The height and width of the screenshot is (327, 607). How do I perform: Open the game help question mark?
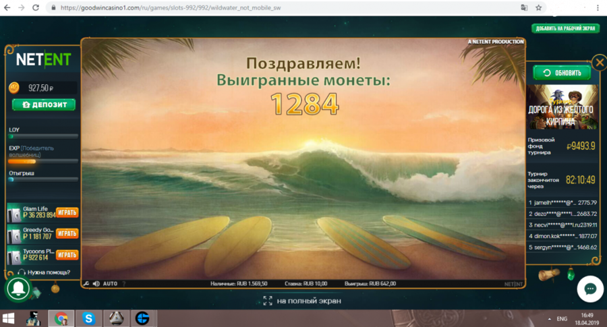pos(123,284)
